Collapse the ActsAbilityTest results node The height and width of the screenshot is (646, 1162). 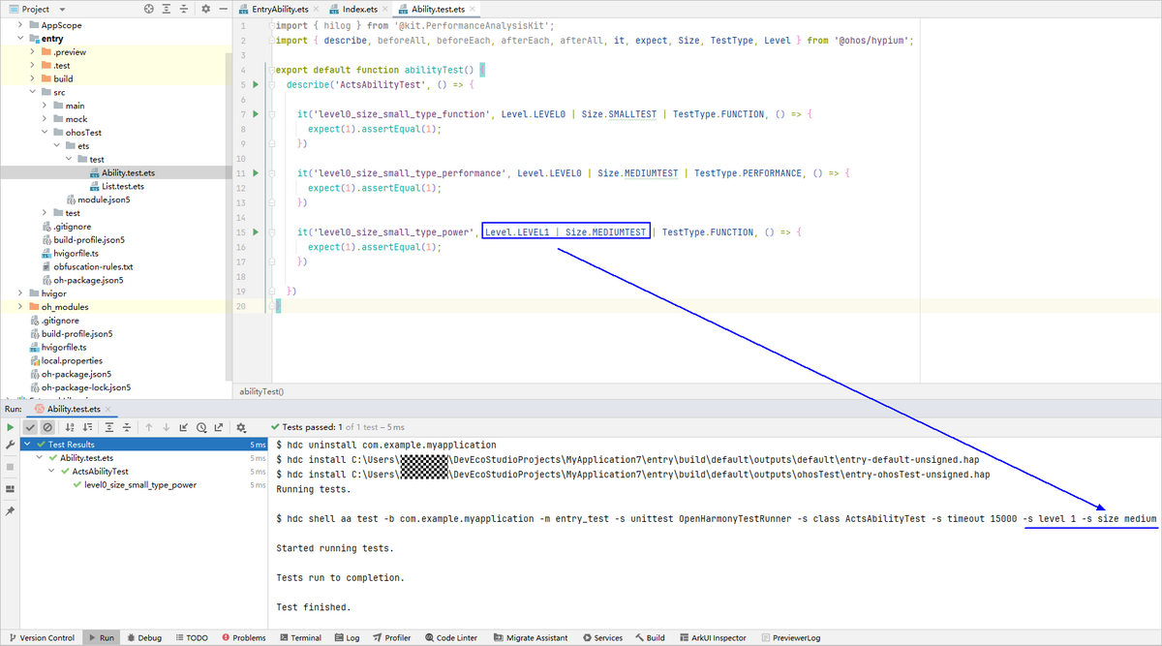52,472
